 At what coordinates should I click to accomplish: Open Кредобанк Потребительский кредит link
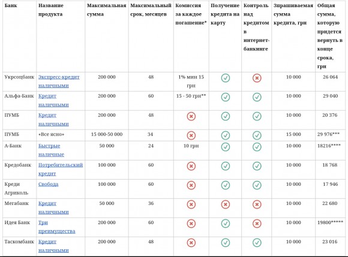coord(61,170)
